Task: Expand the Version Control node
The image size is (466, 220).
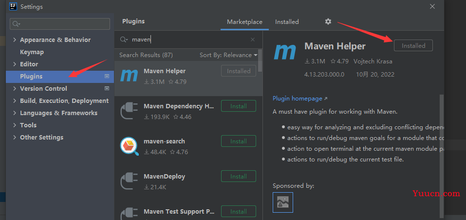Action: [x=15, y=88]
